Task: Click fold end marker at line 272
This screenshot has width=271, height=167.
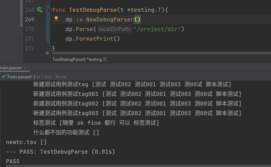Action: [x=49, y=48]
